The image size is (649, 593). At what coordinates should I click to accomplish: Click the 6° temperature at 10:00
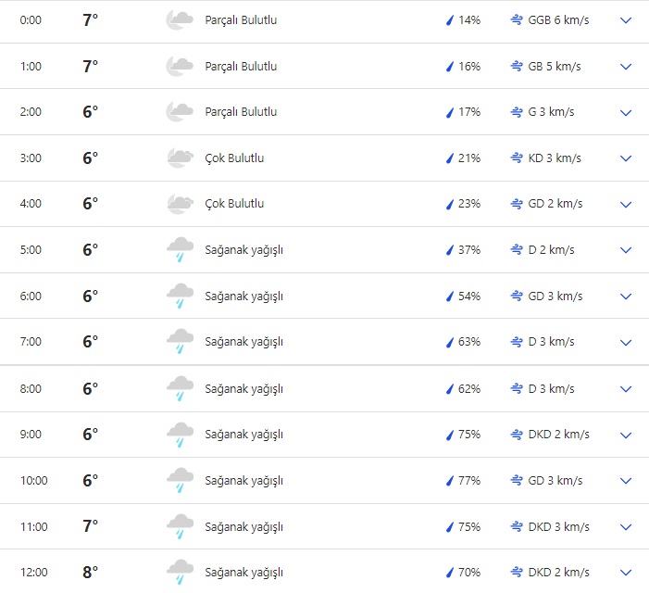(x=90, y=481)
